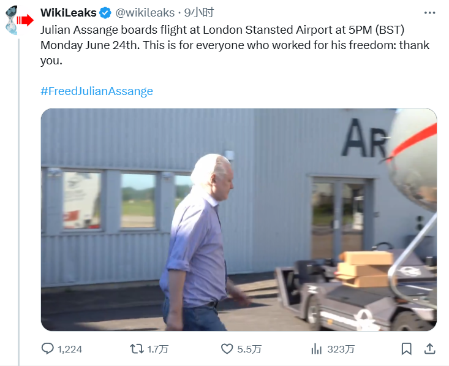Open the WikiLeaks profile avatar
This screenshot has height=366, width=449.
18,21
